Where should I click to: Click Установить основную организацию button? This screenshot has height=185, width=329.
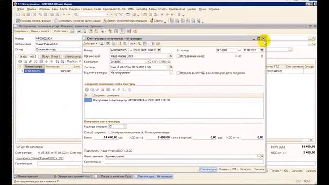pos(78,21)
